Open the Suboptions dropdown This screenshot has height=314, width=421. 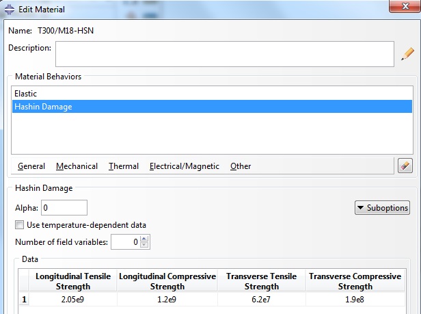pos(382,208)
